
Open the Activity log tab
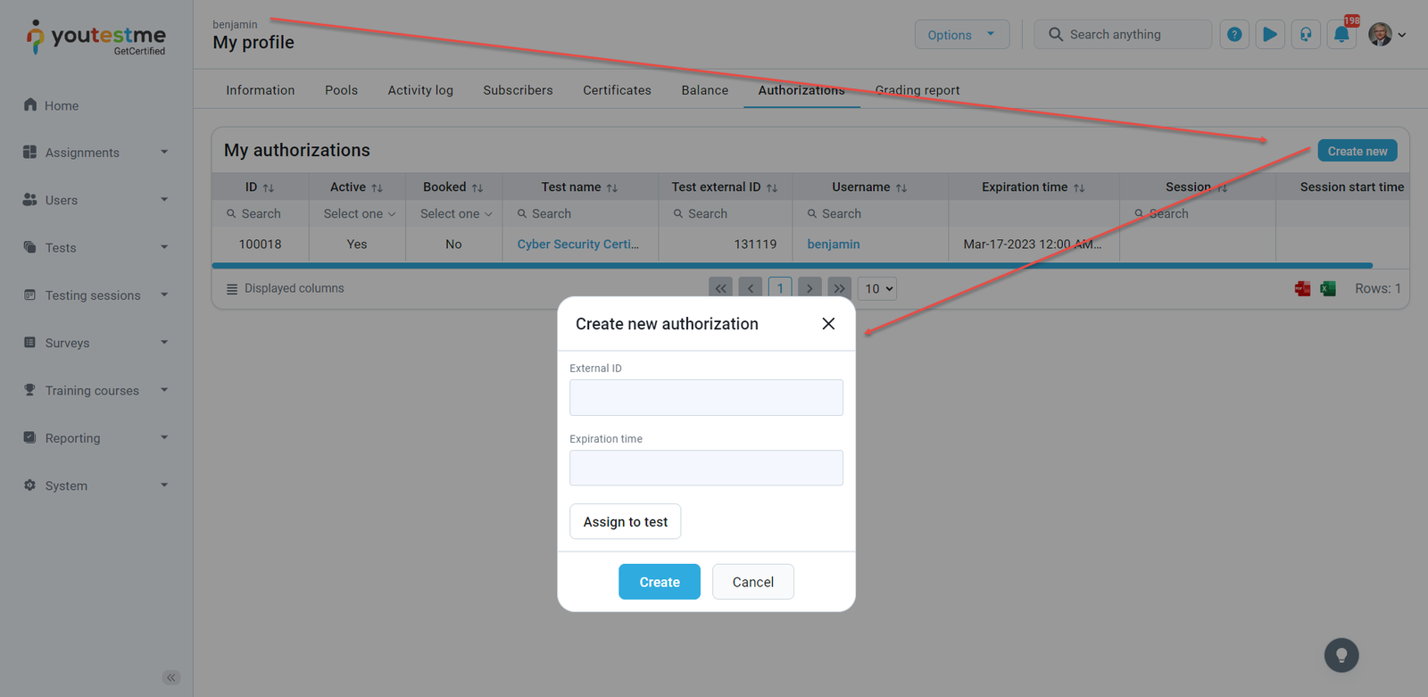point(420,90)
